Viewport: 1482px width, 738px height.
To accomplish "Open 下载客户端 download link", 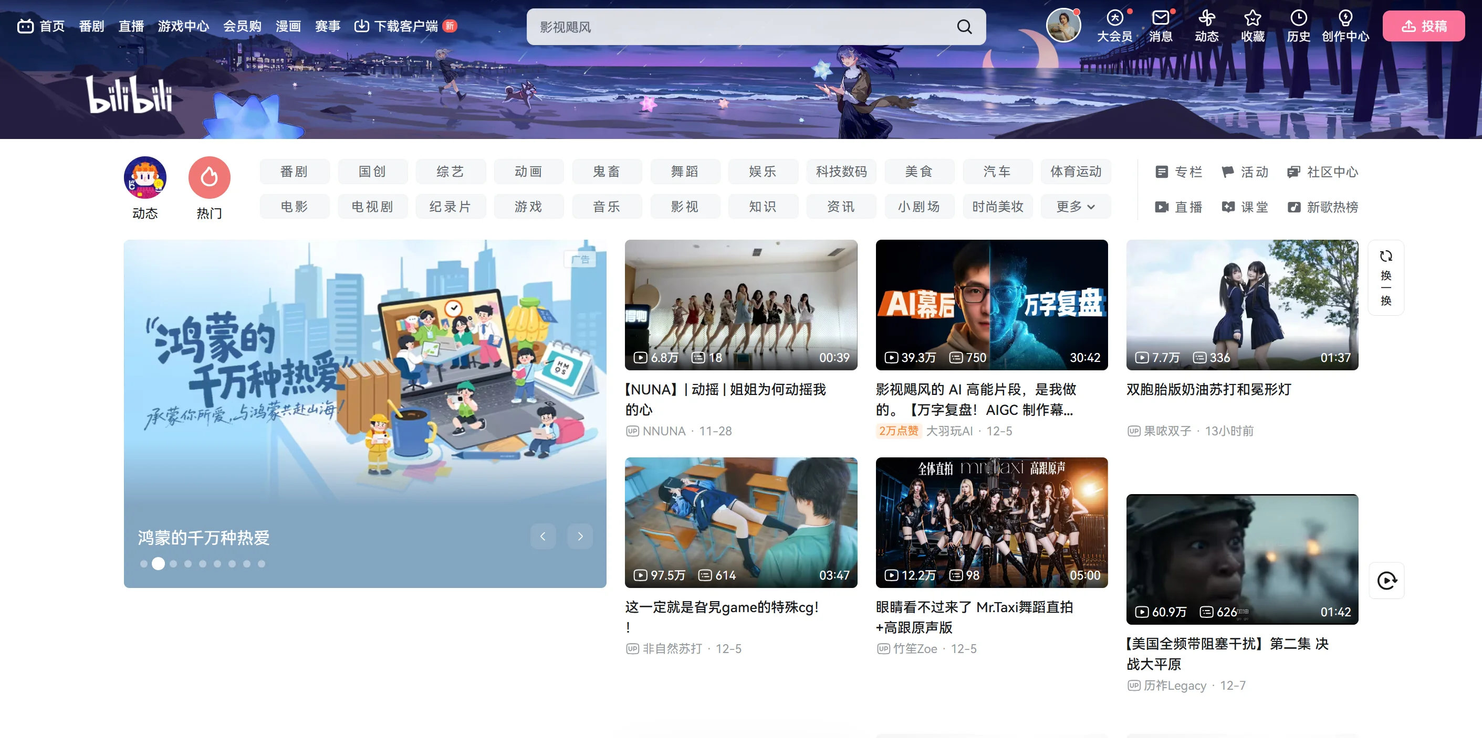I will coord(404,26).
